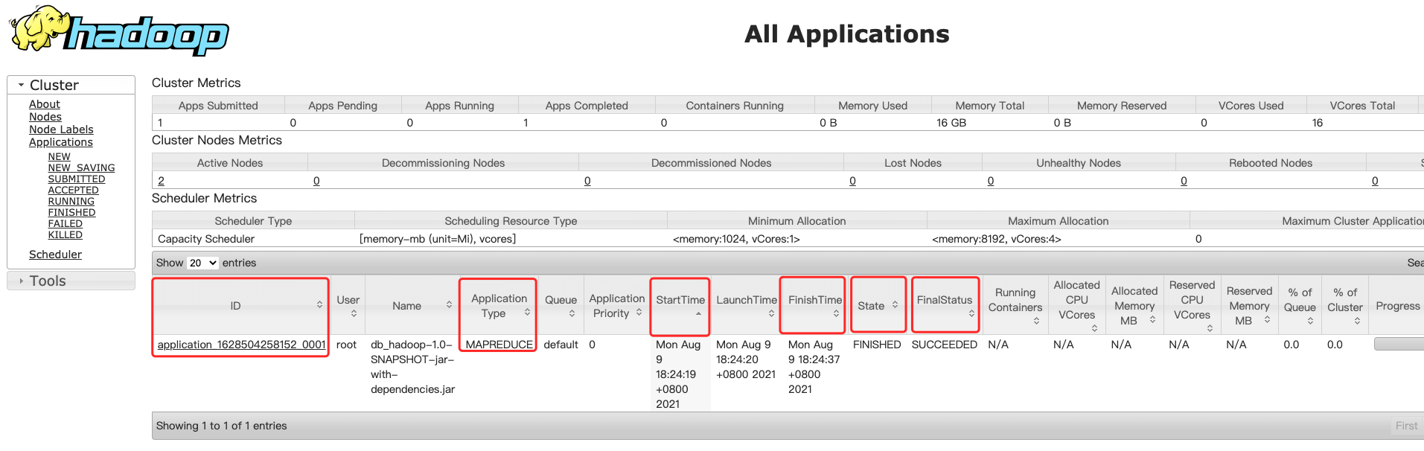Image resolution: width=1424 pixels, height=451 pixels.
Task: Click the <memory:1024, vCores:1> minimum allocation value
Action: click(x=736, y=239)
